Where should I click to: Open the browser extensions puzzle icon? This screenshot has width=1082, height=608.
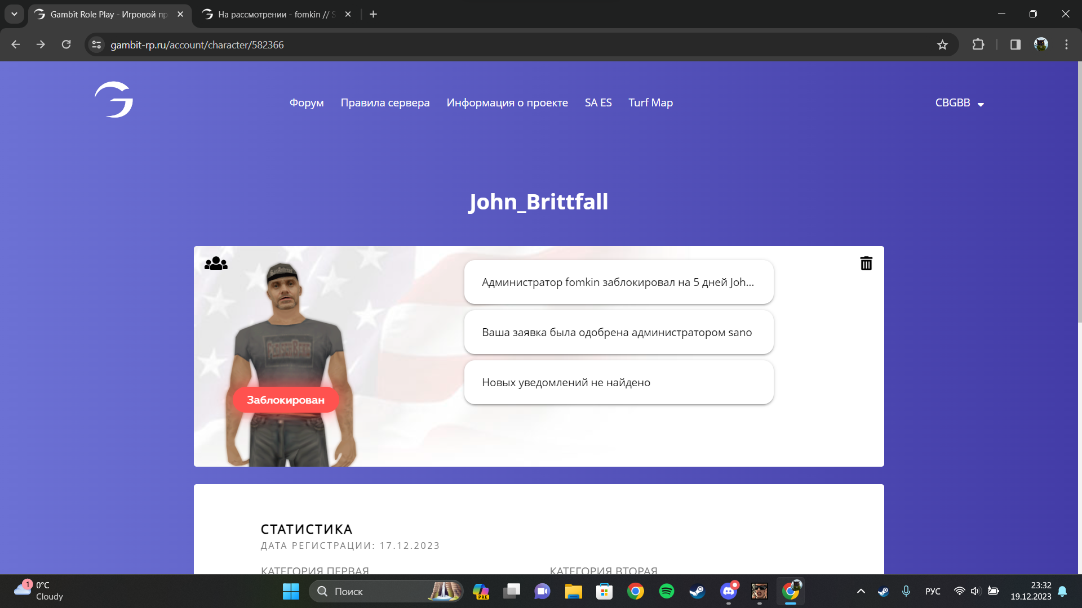tap(978, 45)
